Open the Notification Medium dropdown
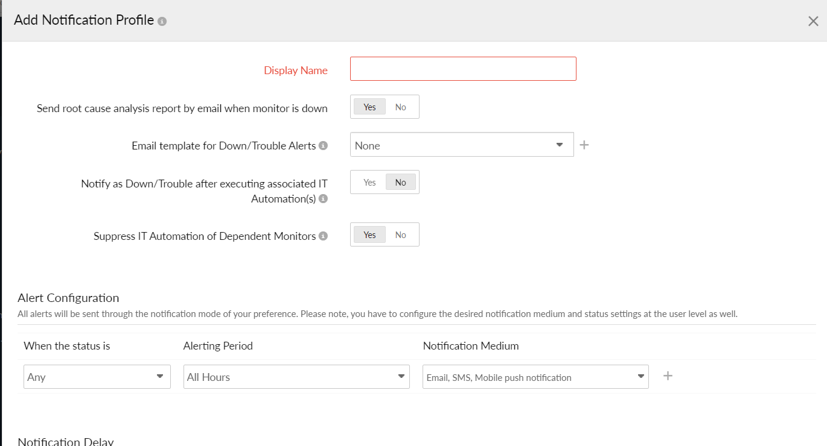This screenshot has width=827, height=446. point(535,377)
